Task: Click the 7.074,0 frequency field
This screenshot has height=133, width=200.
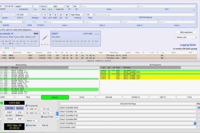Action: [x=40, y=6]
